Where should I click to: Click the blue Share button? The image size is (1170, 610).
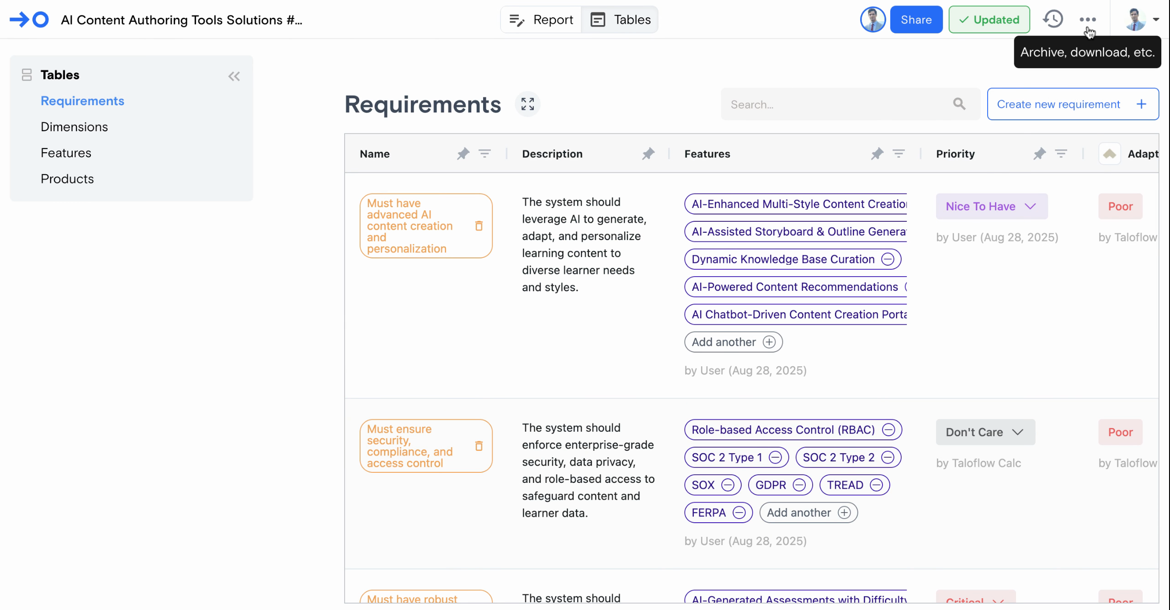point(916,20)
